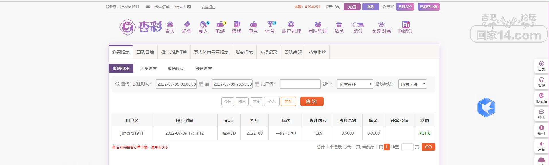Click the 安全退出 logout link

[x=208, y=7]
